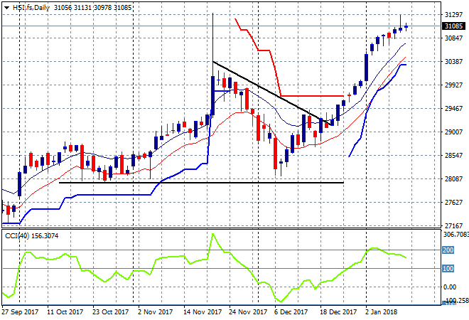Click the CCI trough near 6 Dec 2017
The height and width of the screenshot is (320, 469).
click(x=281, y=301)
